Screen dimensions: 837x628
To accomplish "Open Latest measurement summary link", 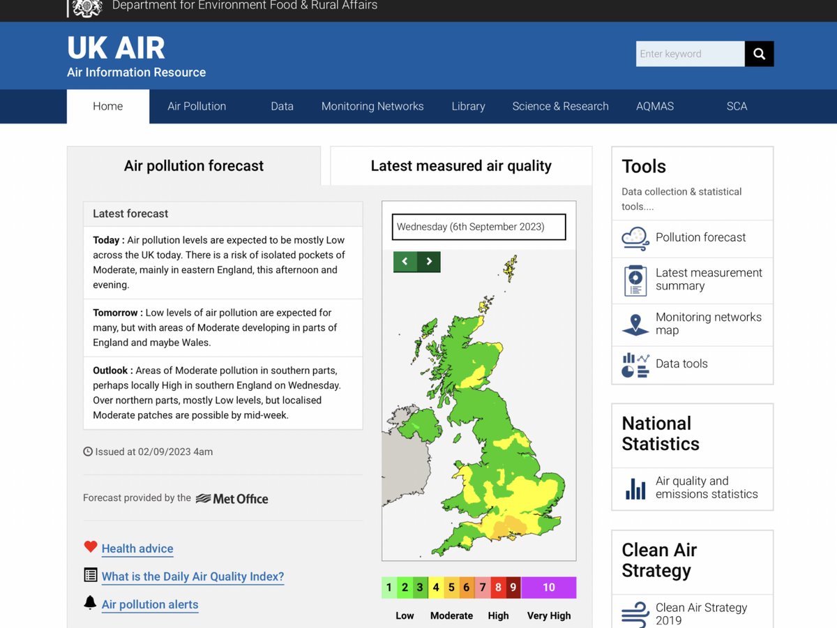I will pos(709,279).
